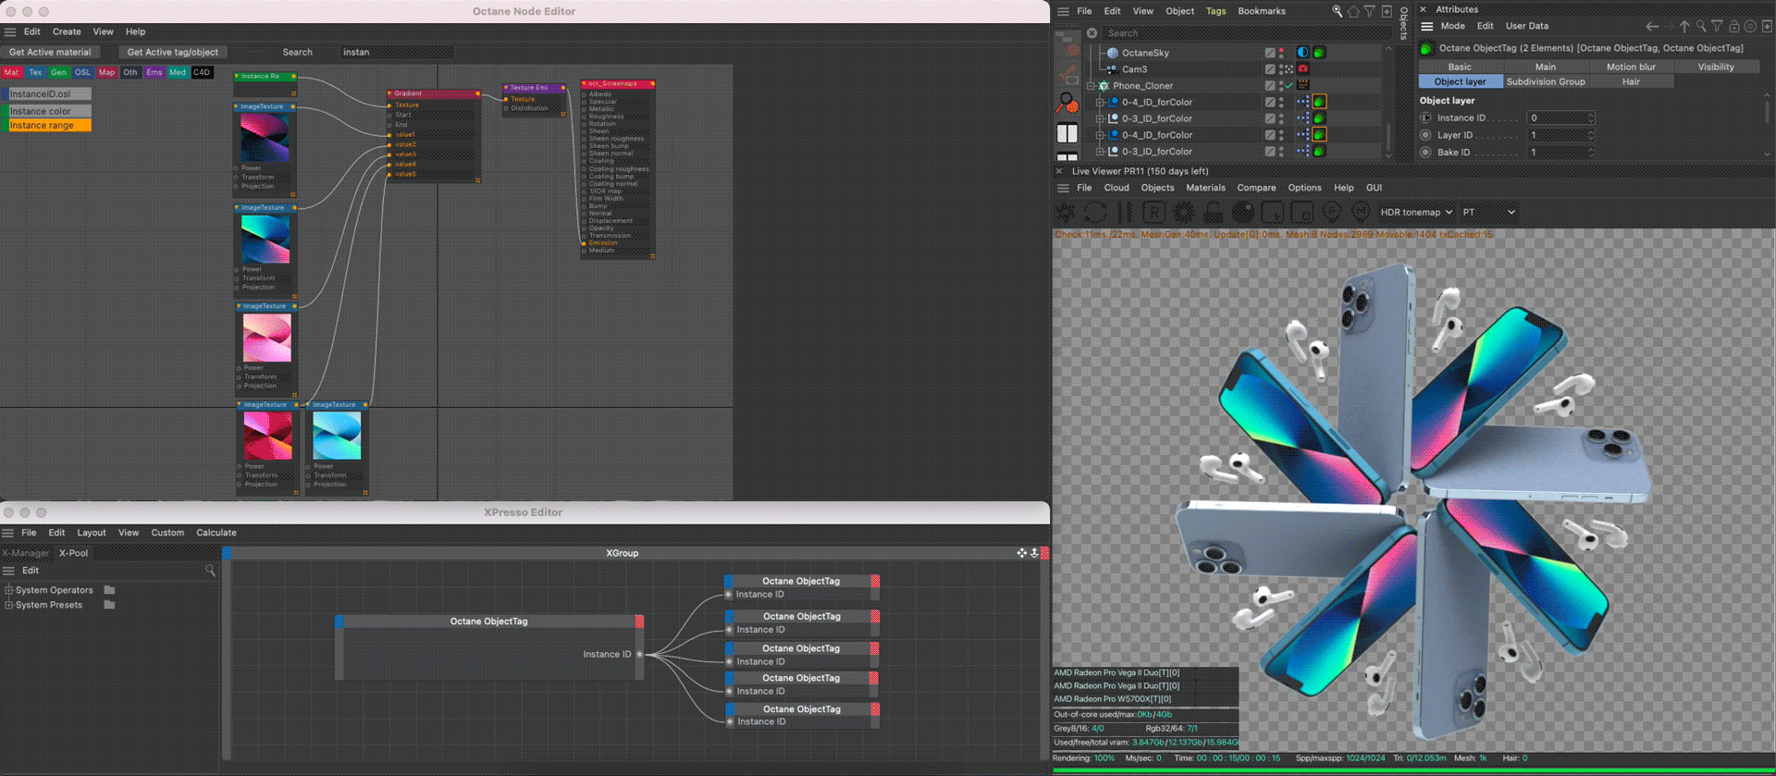Lock the Attributes panel with lock icon
The width and height of the screenshot is (1776, 776).
coord(1734,27)
